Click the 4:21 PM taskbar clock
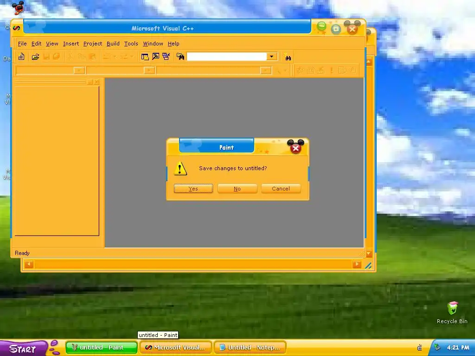The height and width of the screenshot is (356, 475). pyautogui.click(x=458, y=348)
